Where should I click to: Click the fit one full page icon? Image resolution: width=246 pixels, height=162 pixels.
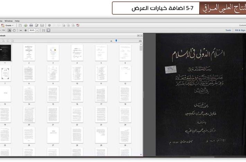click(x=49, y=30)
